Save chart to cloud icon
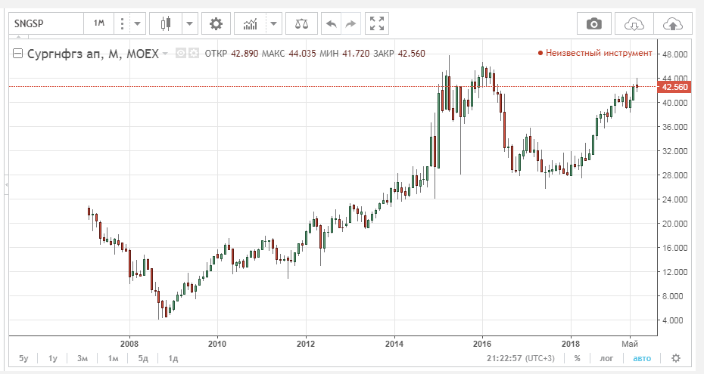Screen dimensions: 704x374 (x=672, y=23)
